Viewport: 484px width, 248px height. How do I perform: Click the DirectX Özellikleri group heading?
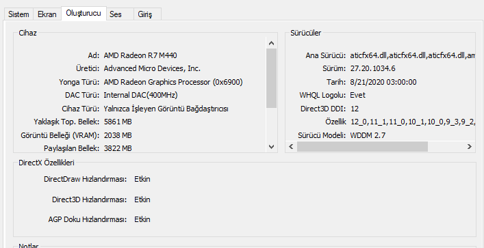tap(47, 163)
